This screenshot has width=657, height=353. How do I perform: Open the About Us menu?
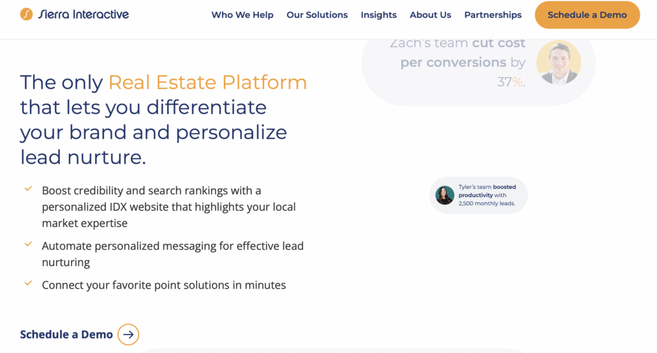pyautogui.click(x=431, y=15)
